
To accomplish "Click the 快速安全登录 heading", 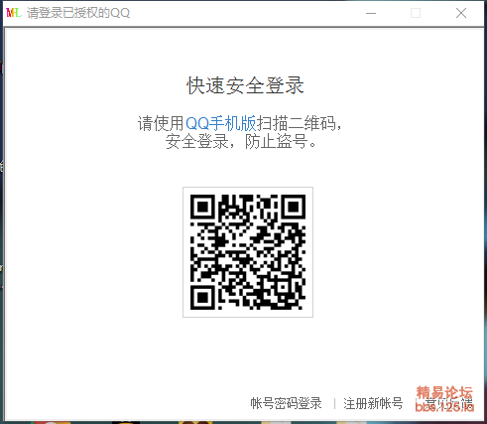I will point(245,85).
